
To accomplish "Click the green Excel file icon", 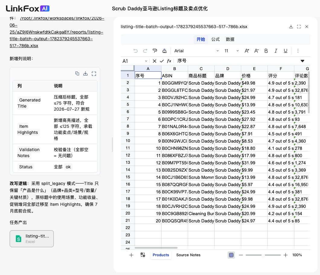I will pos(18,239).
